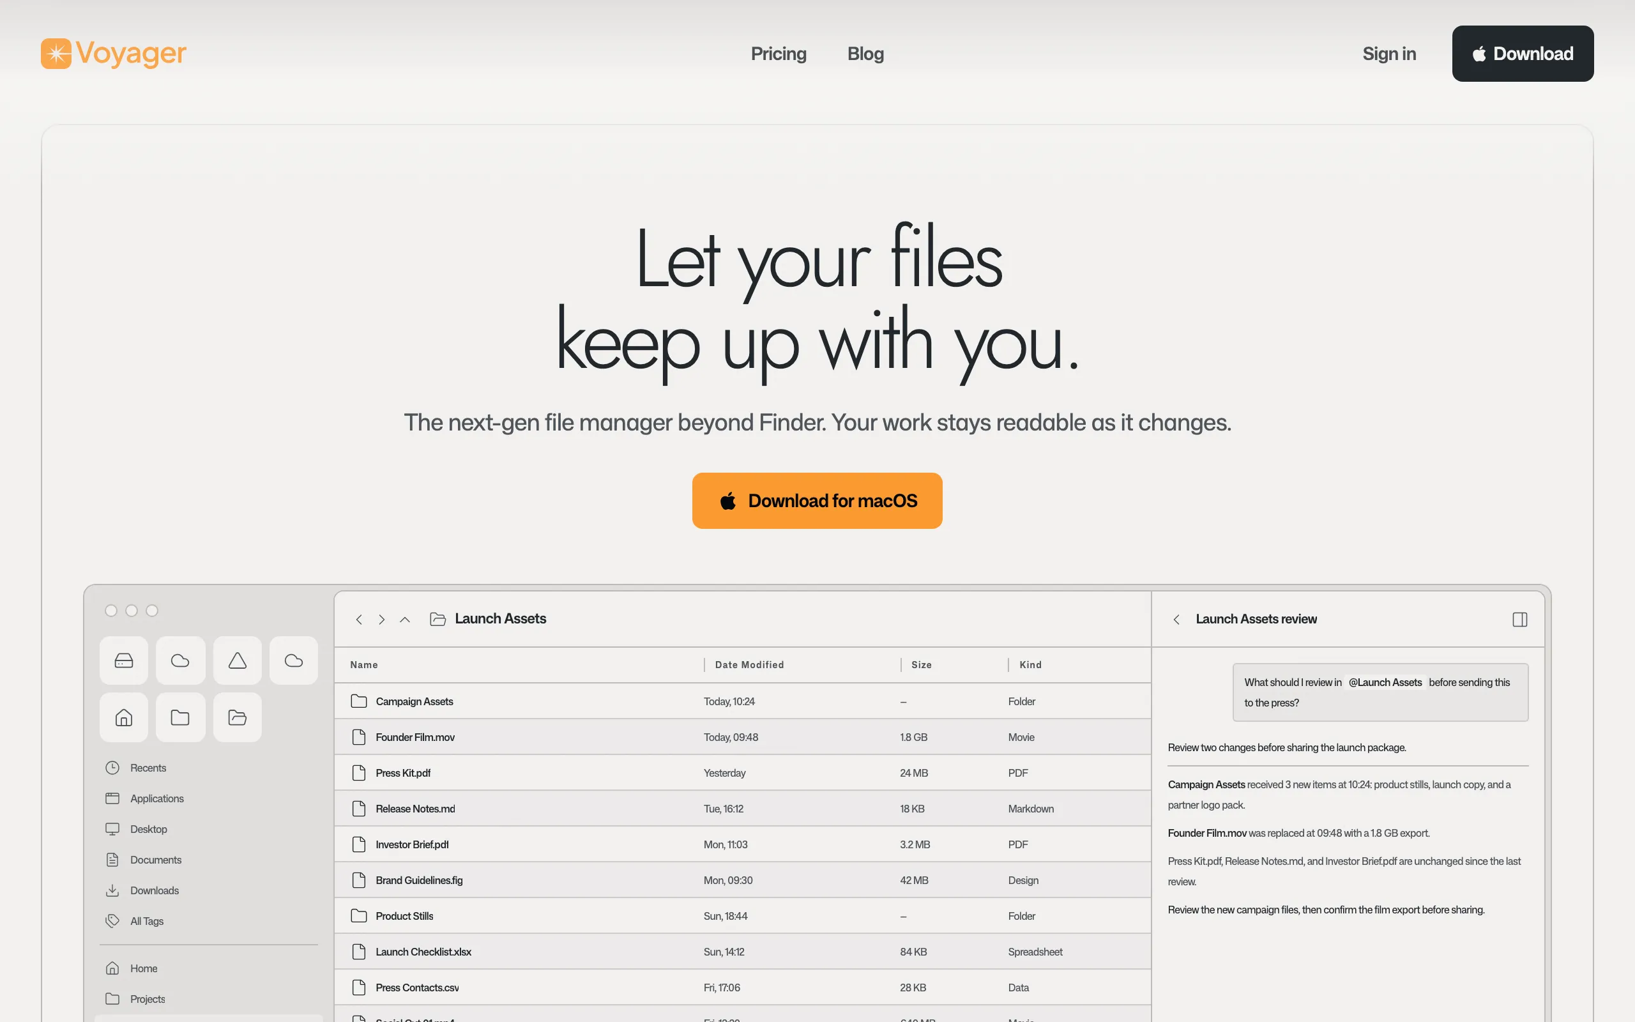Click the Campaign Assets folder icon
The height and width of the screenshot is (1022, 1635).
[x=359, y=701]
